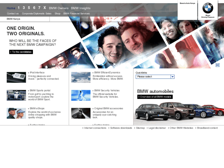
Task: Click the gear shifter thumbnail
Action: tap(81, 113)
